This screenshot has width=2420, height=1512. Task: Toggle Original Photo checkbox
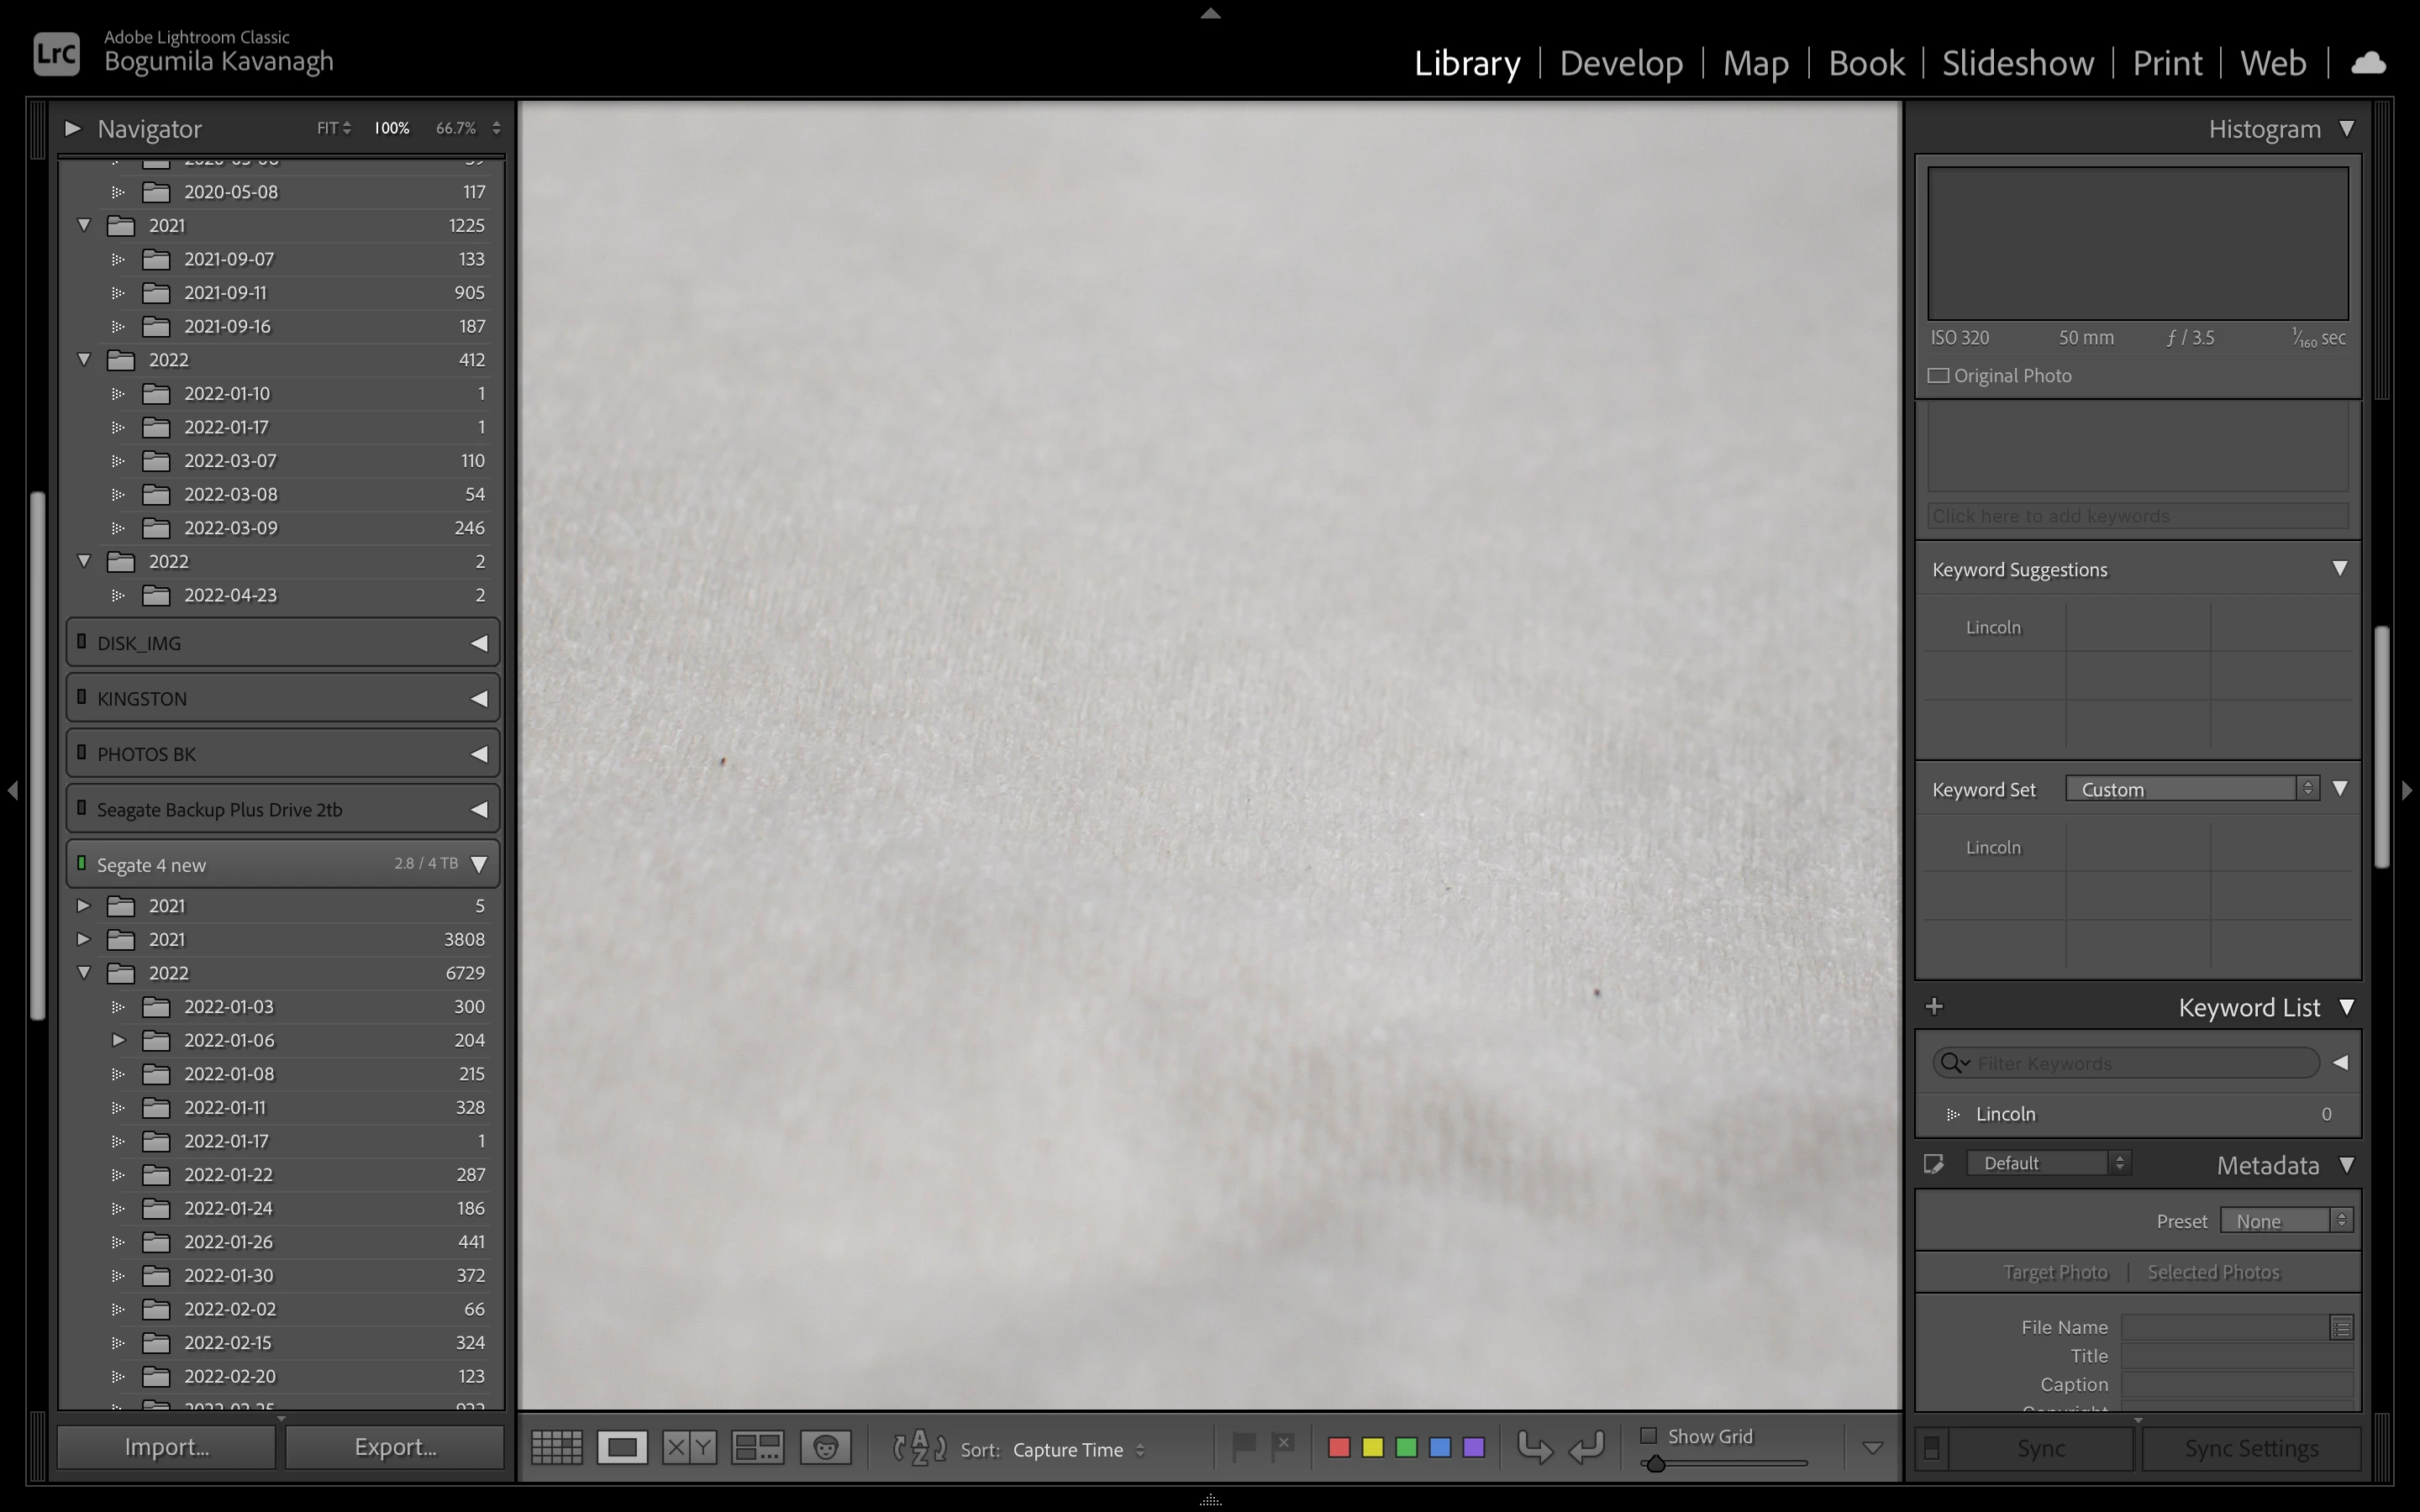coord(1938,376)
